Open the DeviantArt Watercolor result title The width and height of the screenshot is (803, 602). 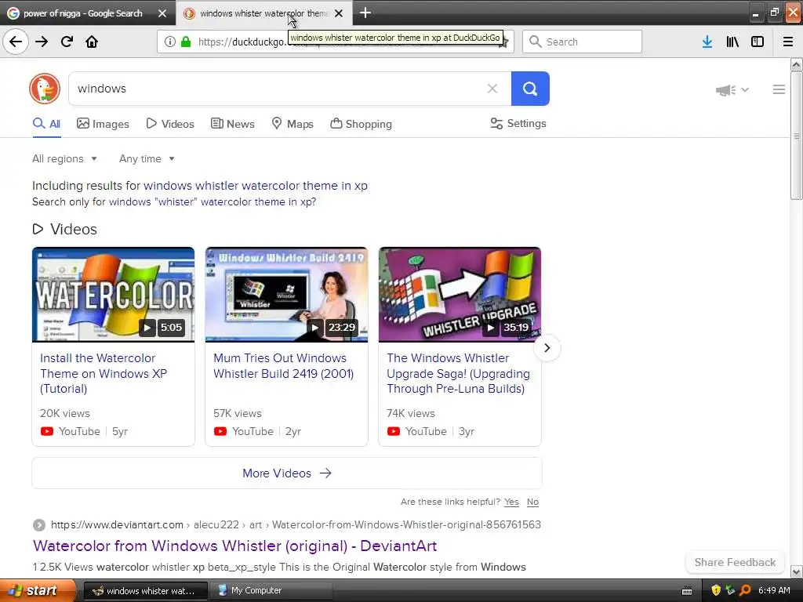tap(234, 546)
